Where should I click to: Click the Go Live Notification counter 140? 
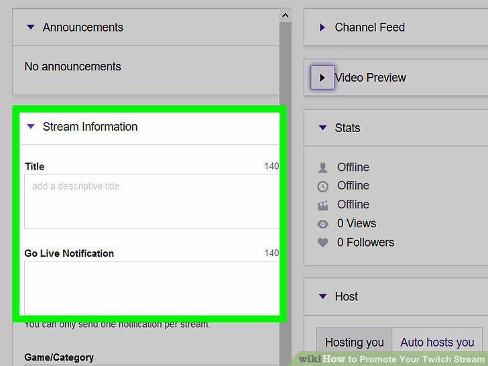(271, 253)
